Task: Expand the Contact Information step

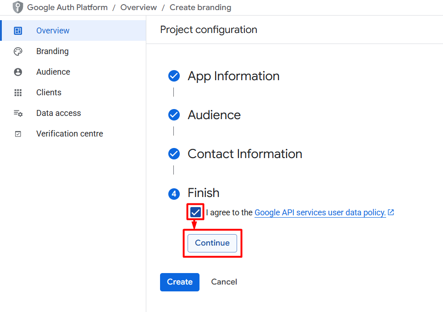Action: (x=245, y=154)
